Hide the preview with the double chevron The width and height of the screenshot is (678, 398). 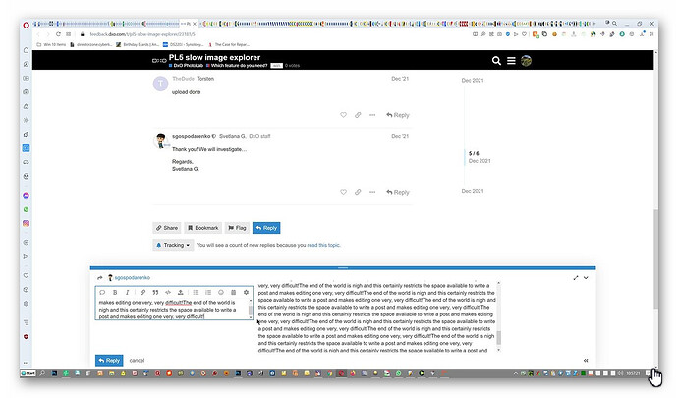click(586, 360)
